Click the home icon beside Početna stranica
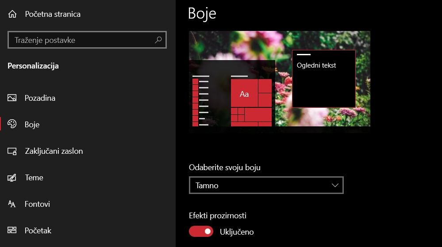The height and width of the screenshot is (247, 442). coord(12,14)
